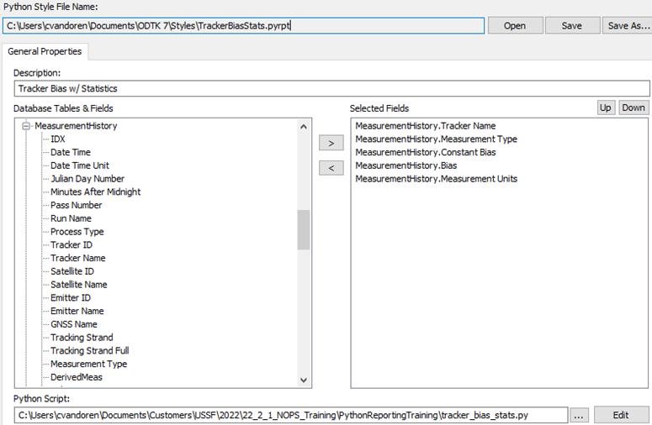Click the Down button for selected fields

633,108
